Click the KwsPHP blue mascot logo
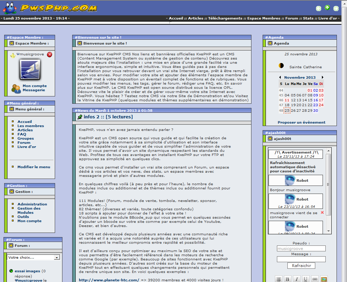This screenshot has width=347, height=282. (10, 8)
